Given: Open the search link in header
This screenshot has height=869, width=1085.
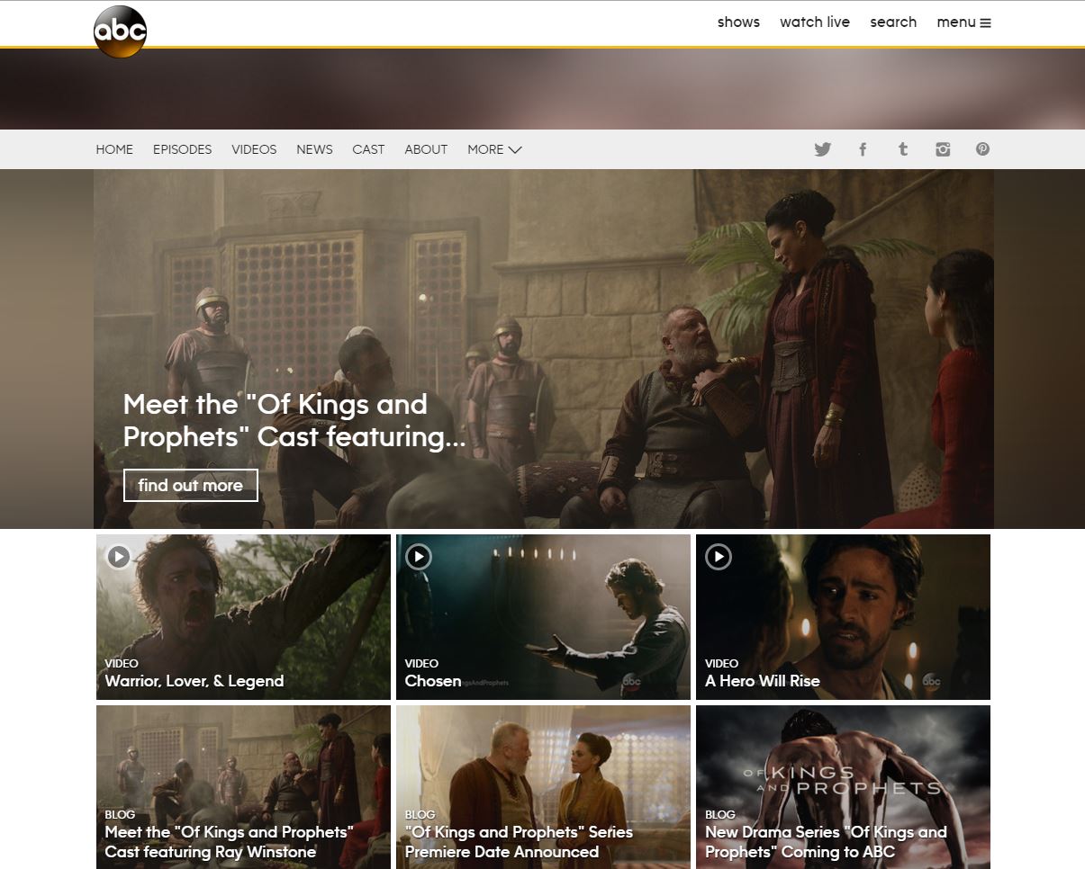Looking at the screenshot, I should point(893,22).
